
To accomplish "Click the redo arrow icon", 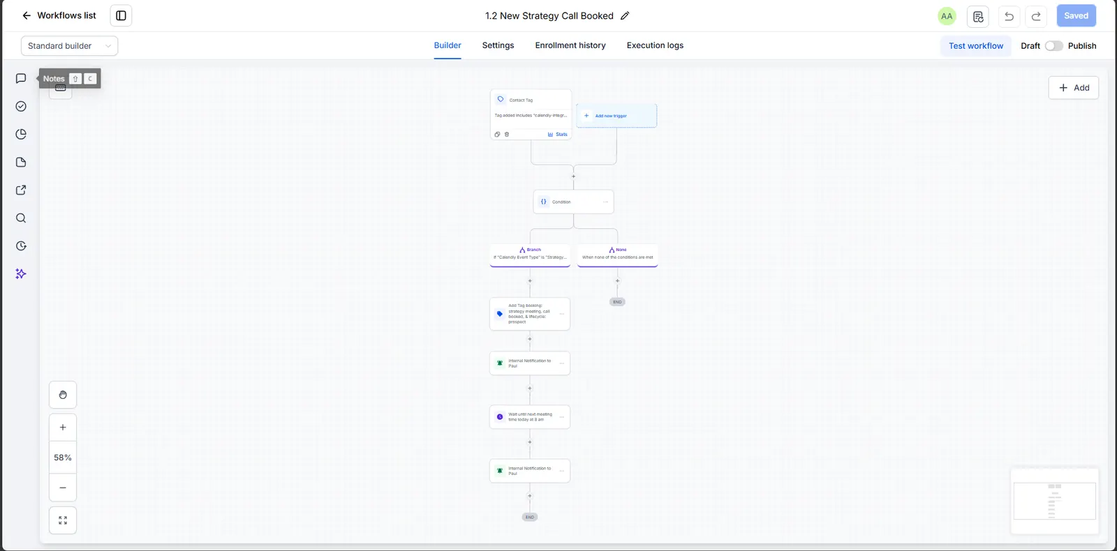I will point(1036,16).
